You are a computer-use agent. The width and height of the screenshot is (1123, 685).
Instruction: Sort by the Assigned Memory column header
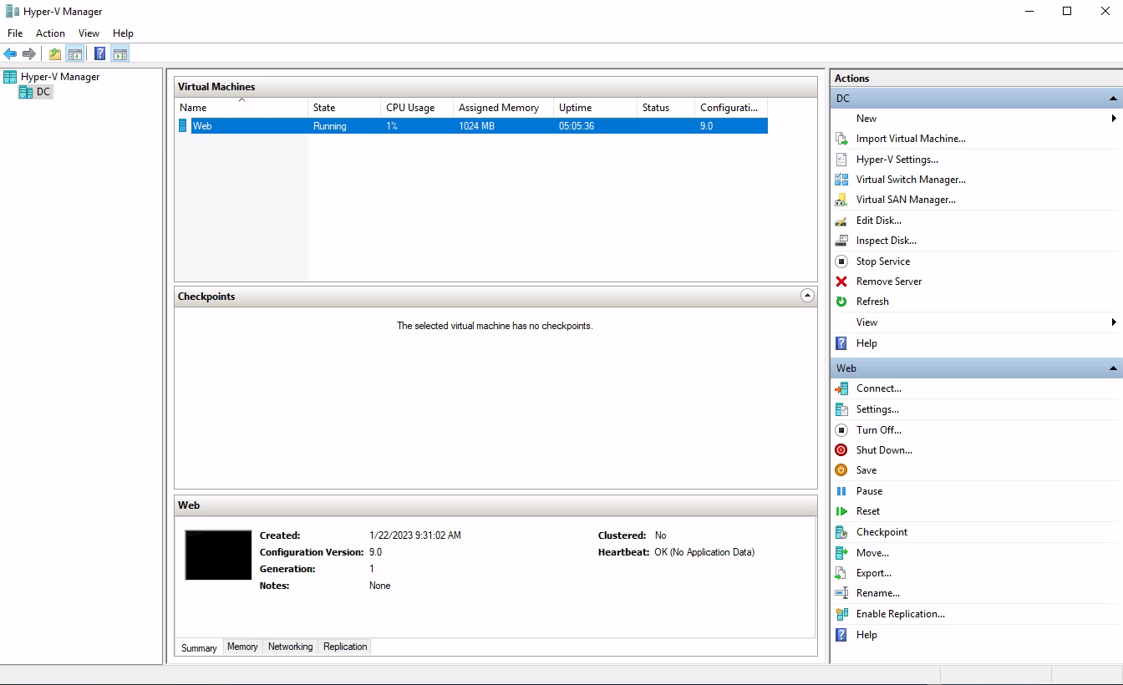(504, 108)
